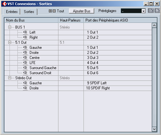Viewport: 161px width, 135px height.
Task: Click speaker icon of 5.1 Out Droite
Action: click(x=25, y=53)
